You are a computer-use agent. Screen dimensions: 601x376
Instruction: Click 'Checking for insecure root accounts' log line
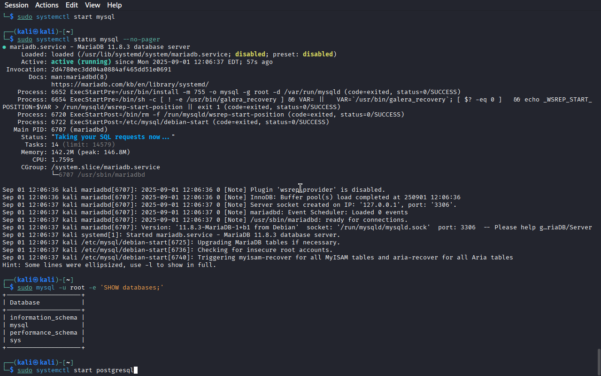click(x=168, y=250)
